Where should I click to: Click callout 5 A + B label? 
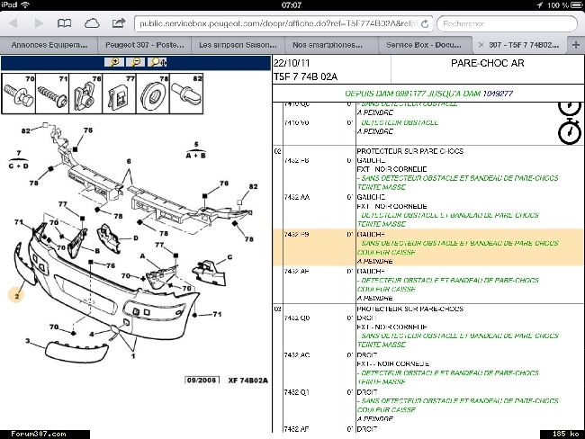tap(196, 150)
